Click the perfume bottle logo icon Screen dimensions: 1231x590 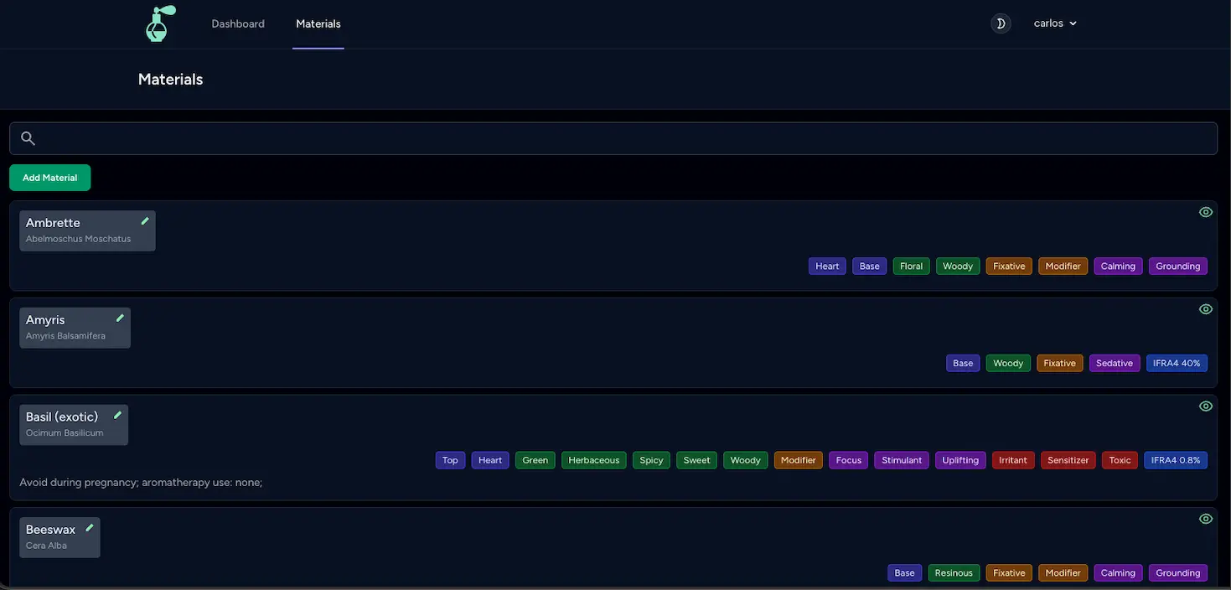[x=159, y=23]
